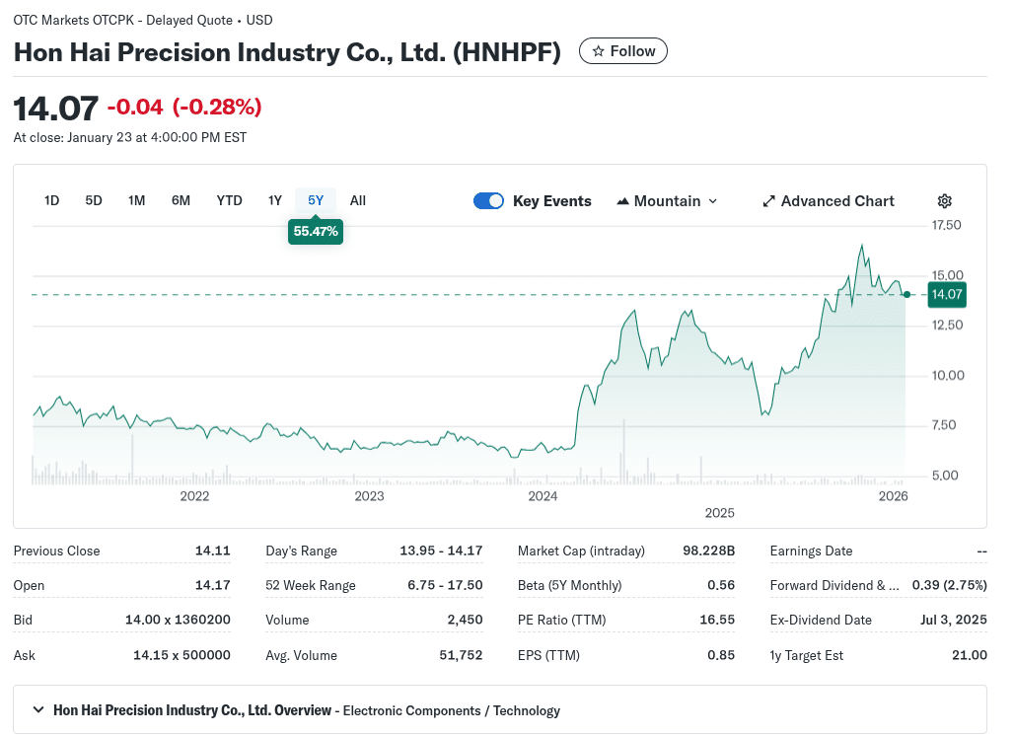This screenshot has width=1014, height=736.
Task: Switch chart to 1M range
Action: tap(136, 200)
